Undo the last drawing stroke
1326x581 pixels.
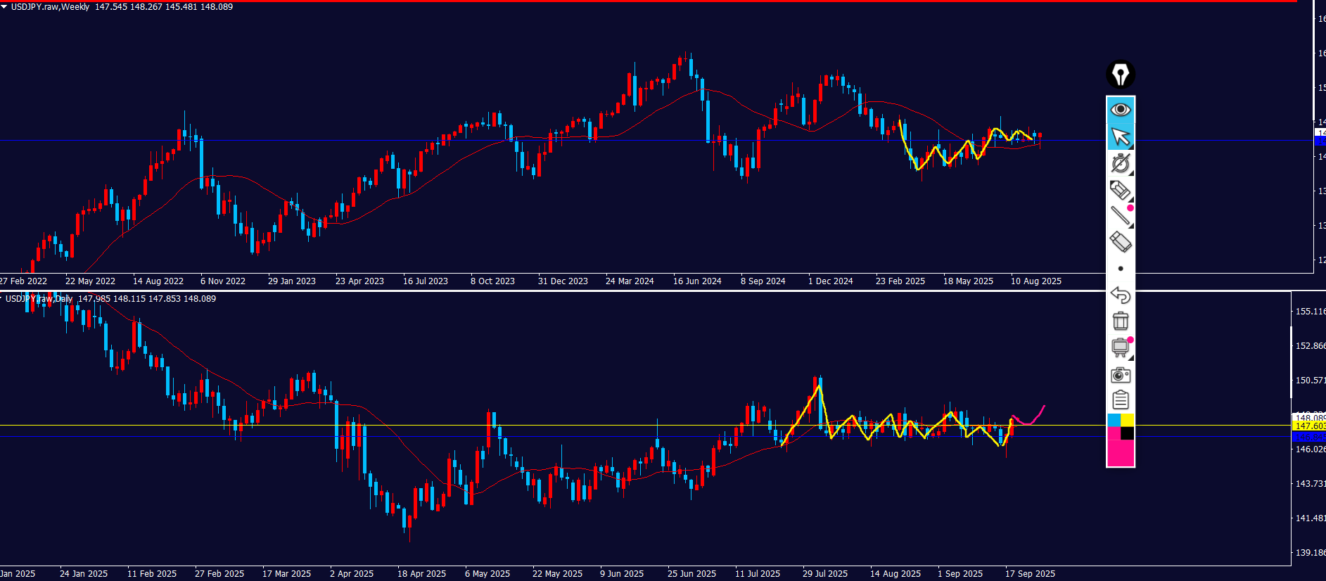pos(1120,295)
